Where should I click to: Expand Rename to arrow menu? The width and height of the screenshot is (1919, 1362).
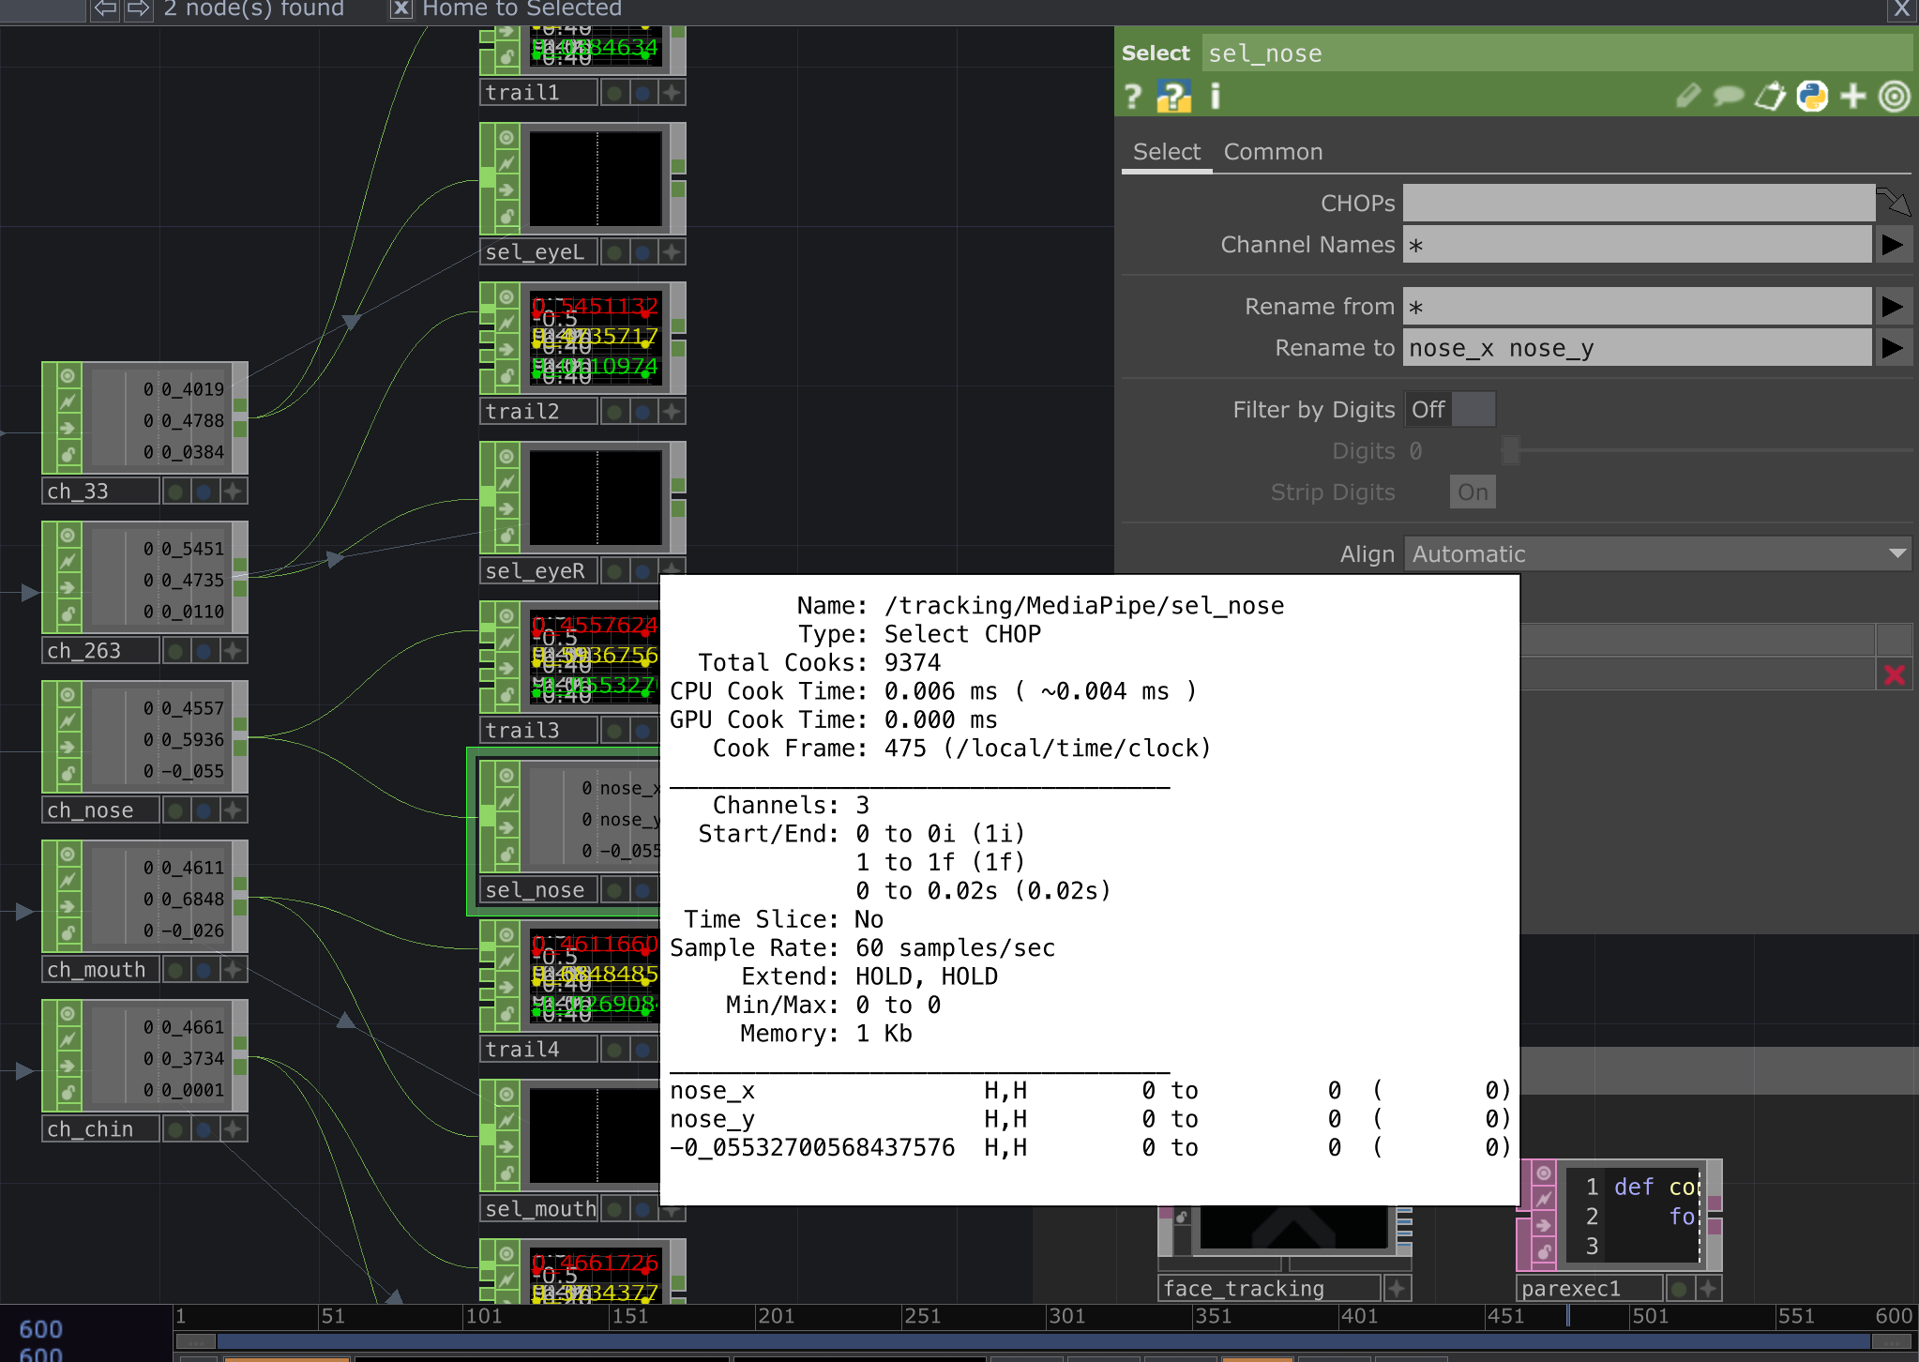[1893, 348]
